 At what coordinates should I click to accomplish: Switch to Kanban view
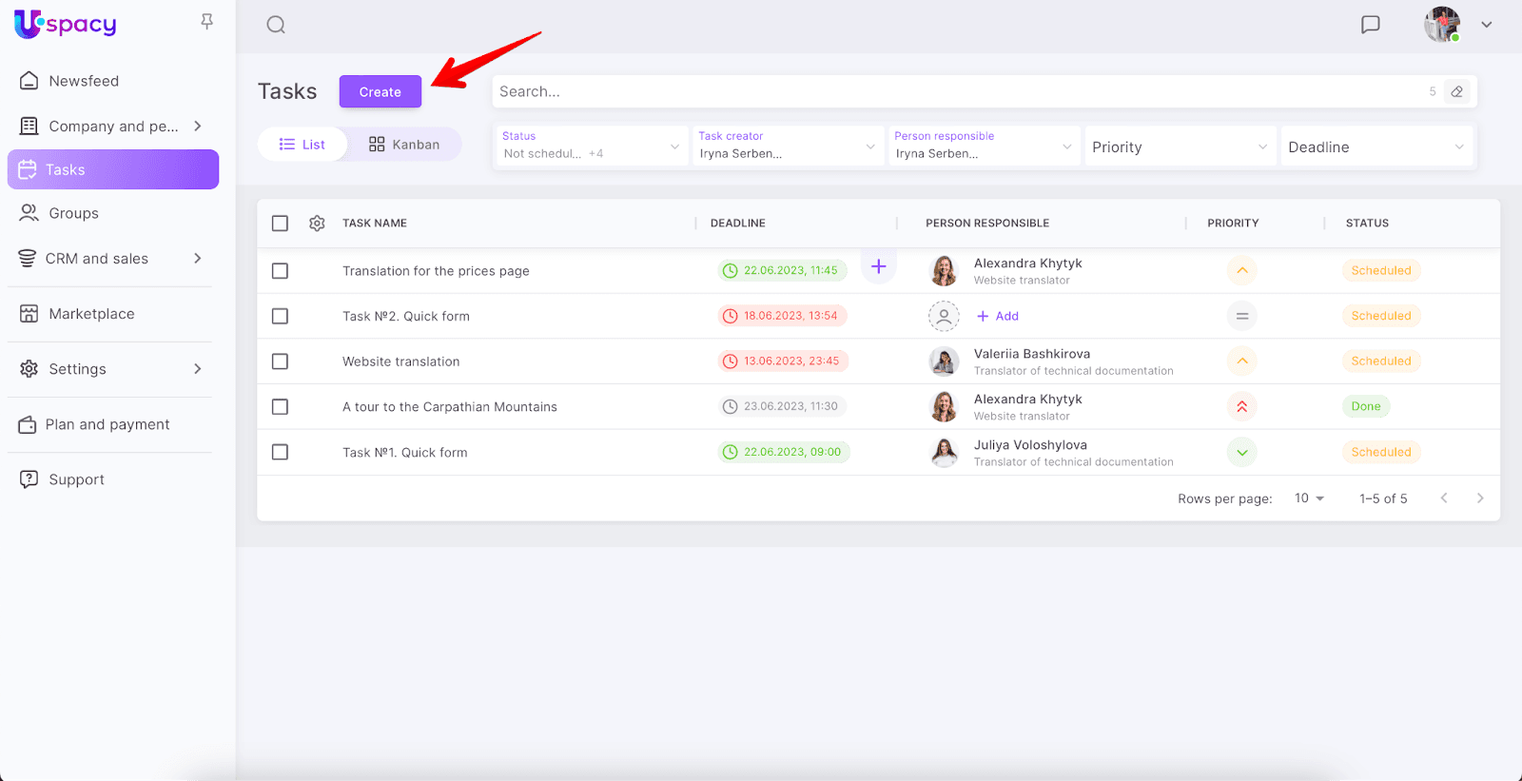[404, 145]
